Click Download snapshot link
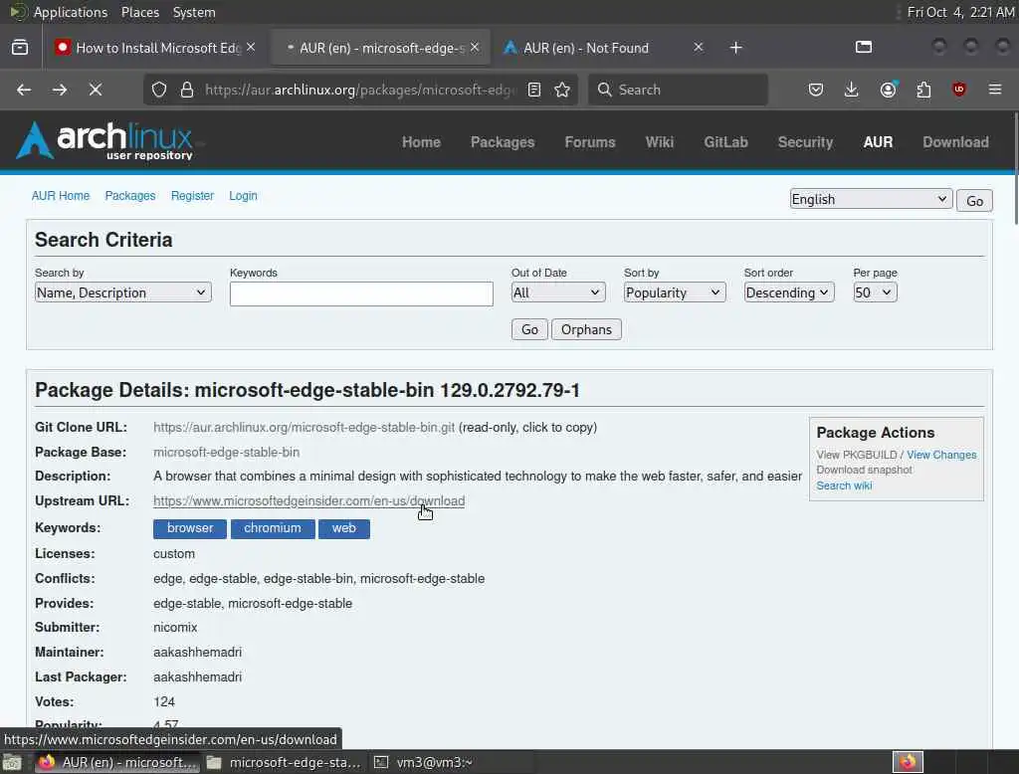 (864, 470)
